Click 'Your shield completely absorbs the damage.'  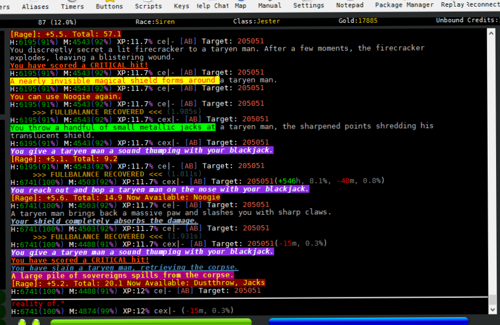pyautogui.click(x=104, y=221)
